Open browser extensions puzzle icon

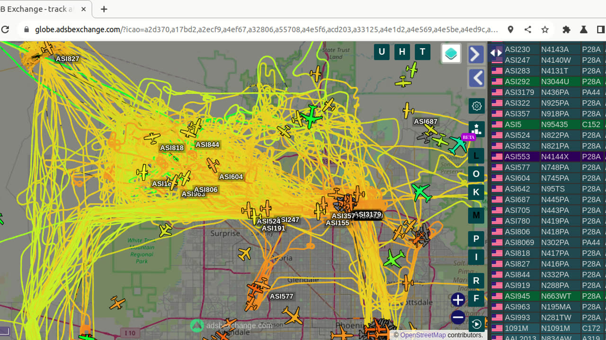[x=566, y=29]
